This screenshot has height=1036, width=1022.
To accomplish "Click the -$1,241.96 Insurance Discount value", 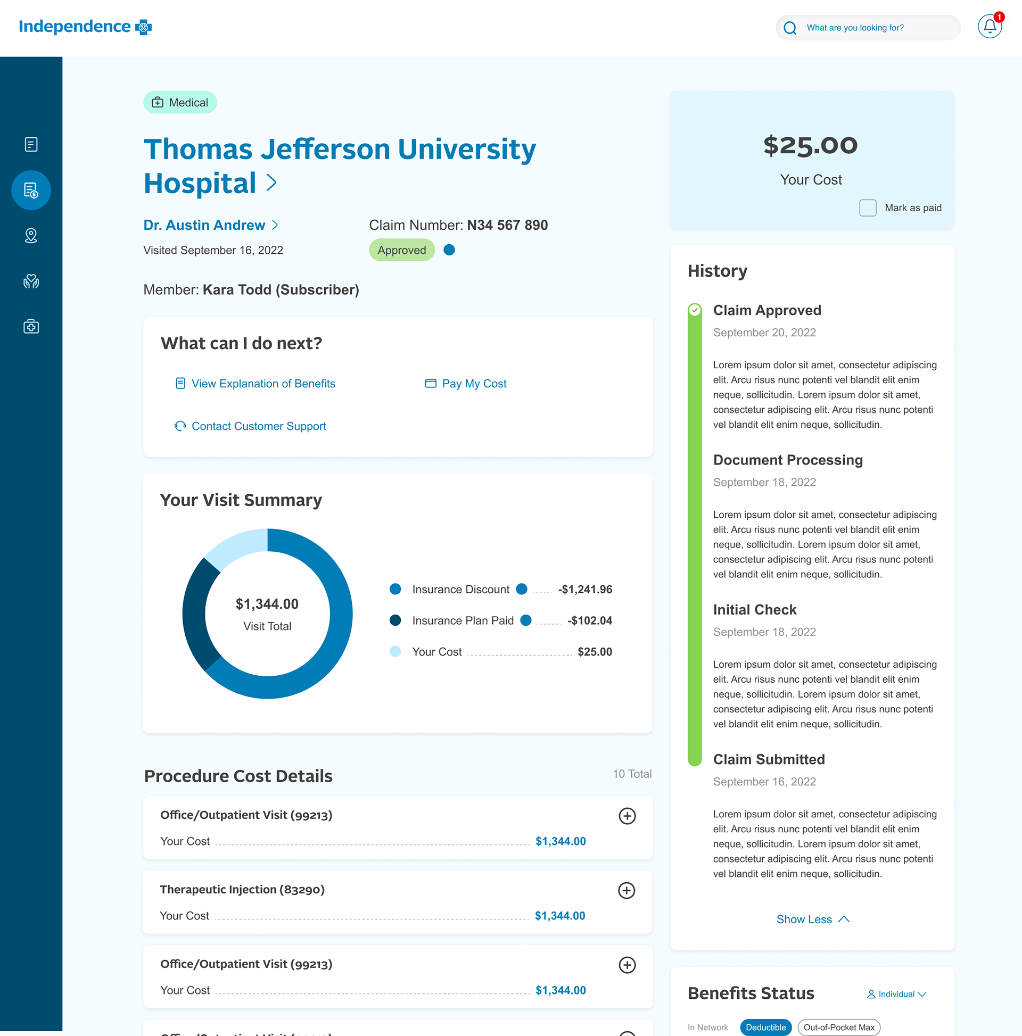I will 585,590.
